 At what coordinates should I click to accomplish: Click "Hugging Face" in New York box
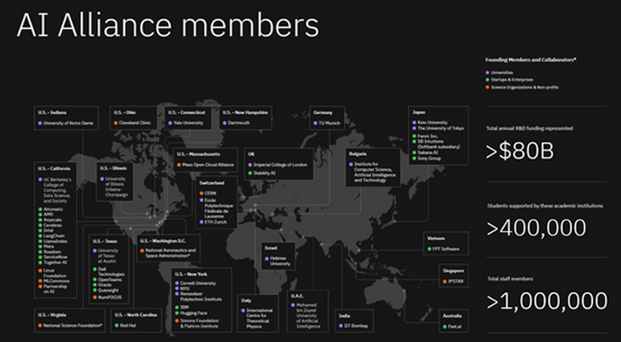click(x=194, y=313)
